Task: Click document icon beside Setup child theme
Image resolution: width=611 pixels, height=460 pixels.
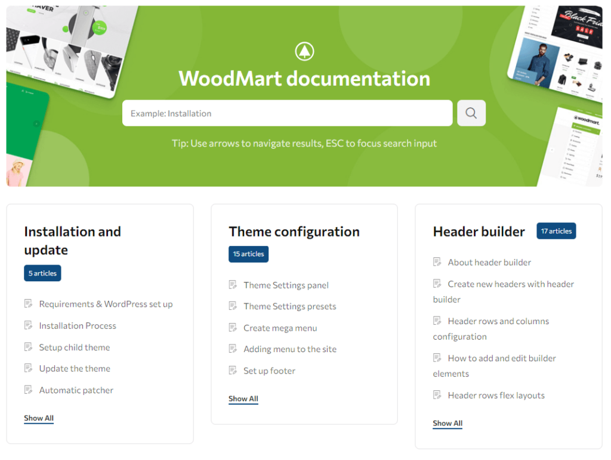Action: (x=28, y=347)
